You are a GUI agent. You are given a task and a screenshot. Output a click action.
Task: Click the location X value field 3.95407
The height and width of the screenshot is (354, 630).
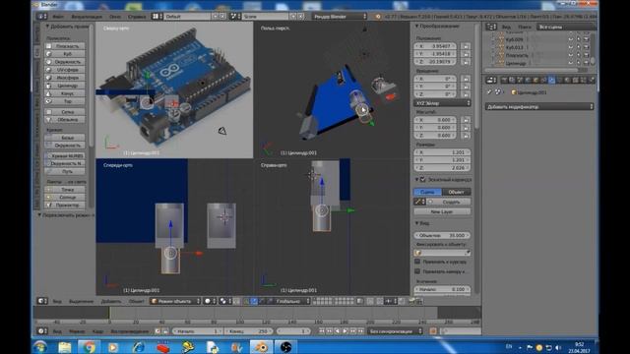tap(435, 46)
